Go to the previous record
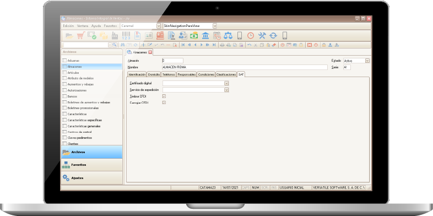The width and height of the screenshot is (433, 216). 195,45
